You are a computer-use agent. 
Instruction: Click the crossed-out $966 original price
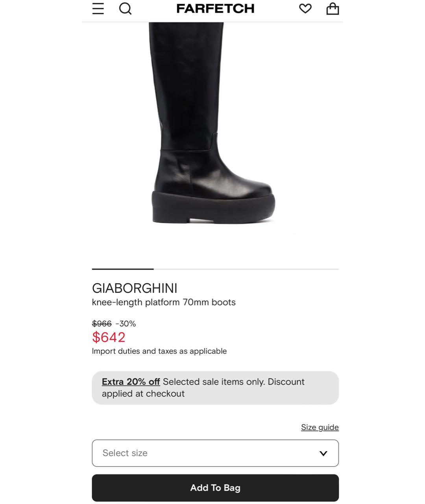click(x=102, y=324)
